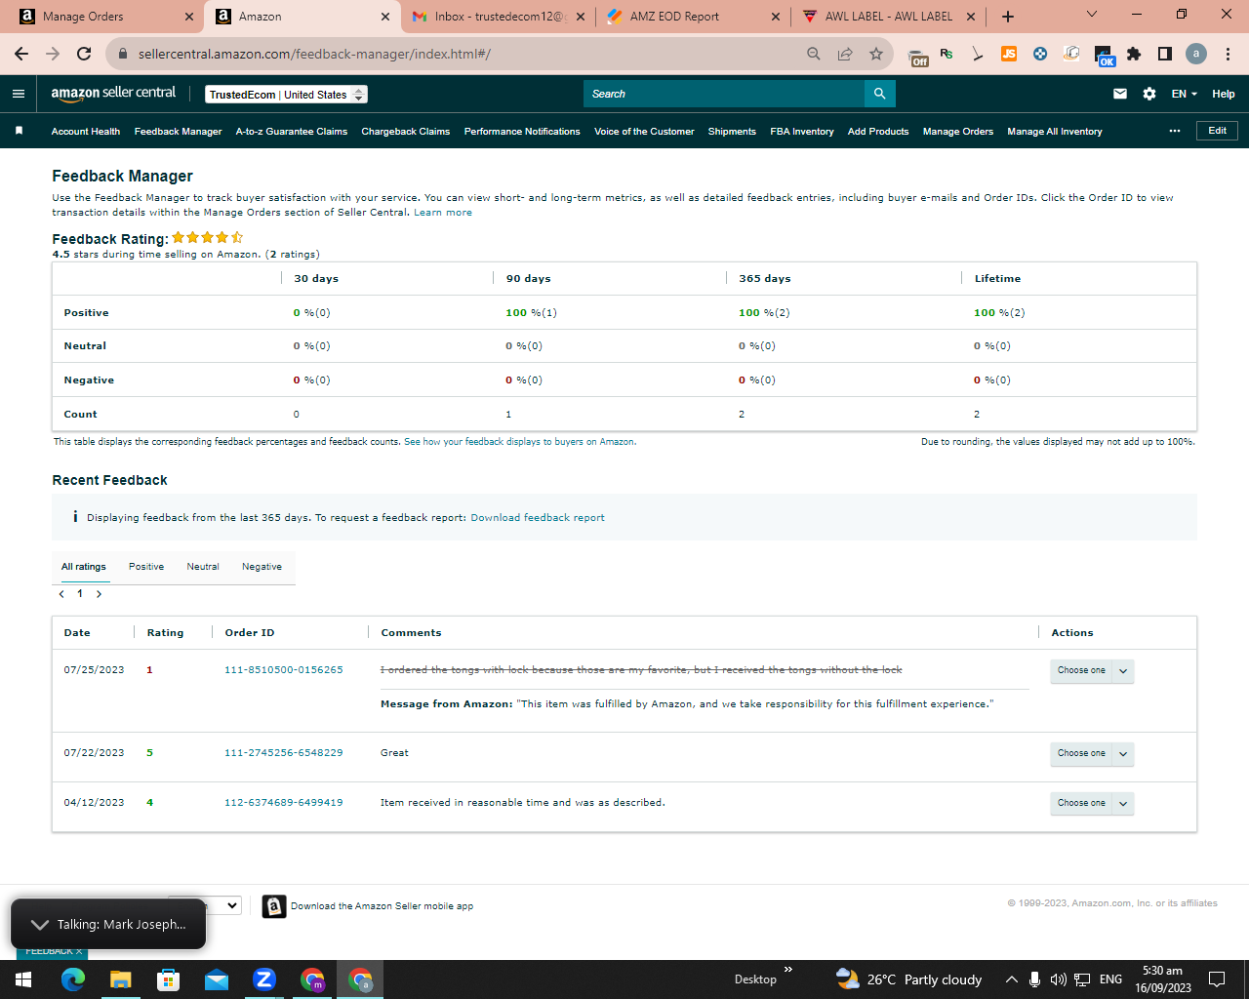Show hidden system tray icons
Viewport: 1249px width, 999px height.
tap(1012, 979)
